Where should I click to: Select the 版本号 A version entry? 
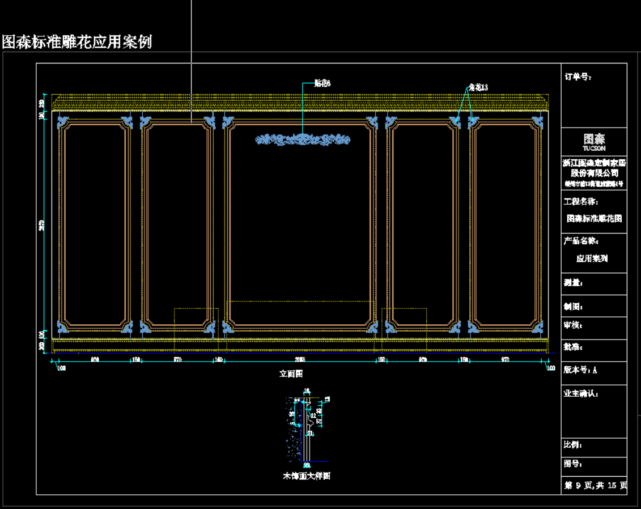580,370
